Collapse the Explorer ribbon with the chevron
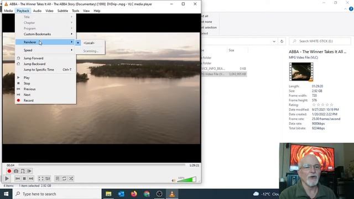This screenshot has height=199, width=354. pyautogui.click(x=345, y=9)
